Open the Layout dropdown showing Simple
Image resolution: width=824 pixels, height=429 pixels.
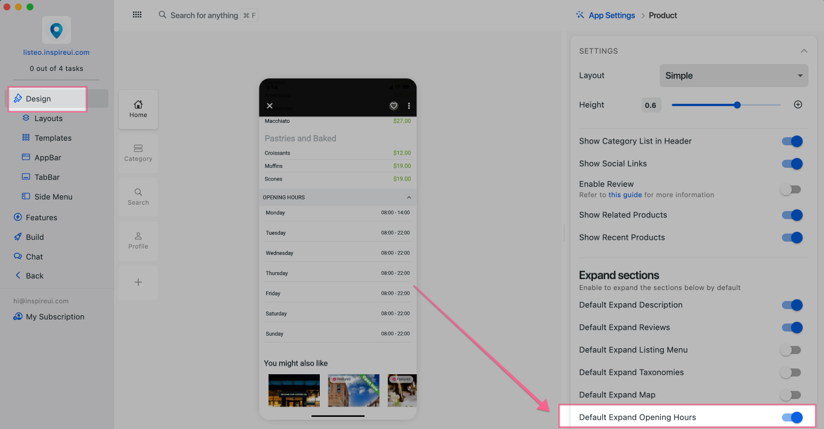tap(734, 76)
